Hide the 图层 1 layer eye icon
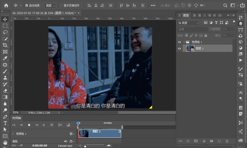 tap(179, 49)
